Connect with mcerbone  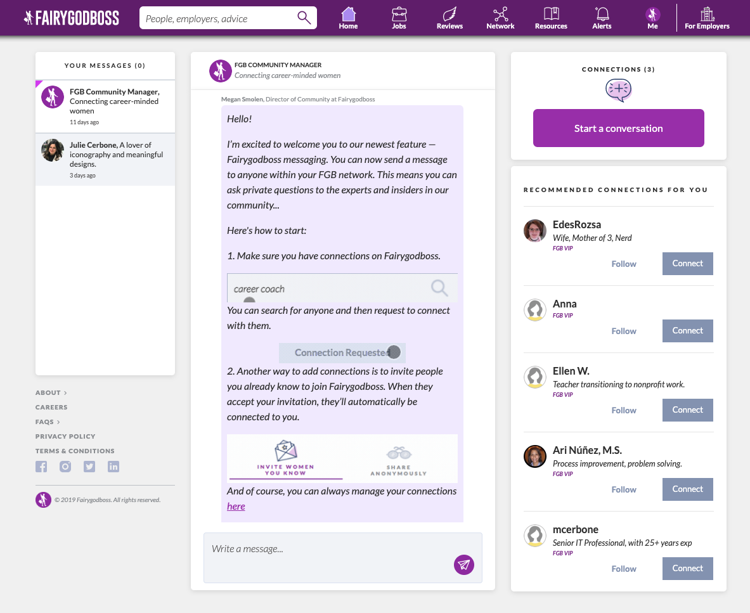(x=687, y=569)
